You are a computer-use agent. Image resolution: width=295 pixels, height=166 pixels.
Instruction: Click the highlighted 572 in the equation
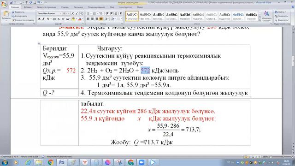(145, 71)
